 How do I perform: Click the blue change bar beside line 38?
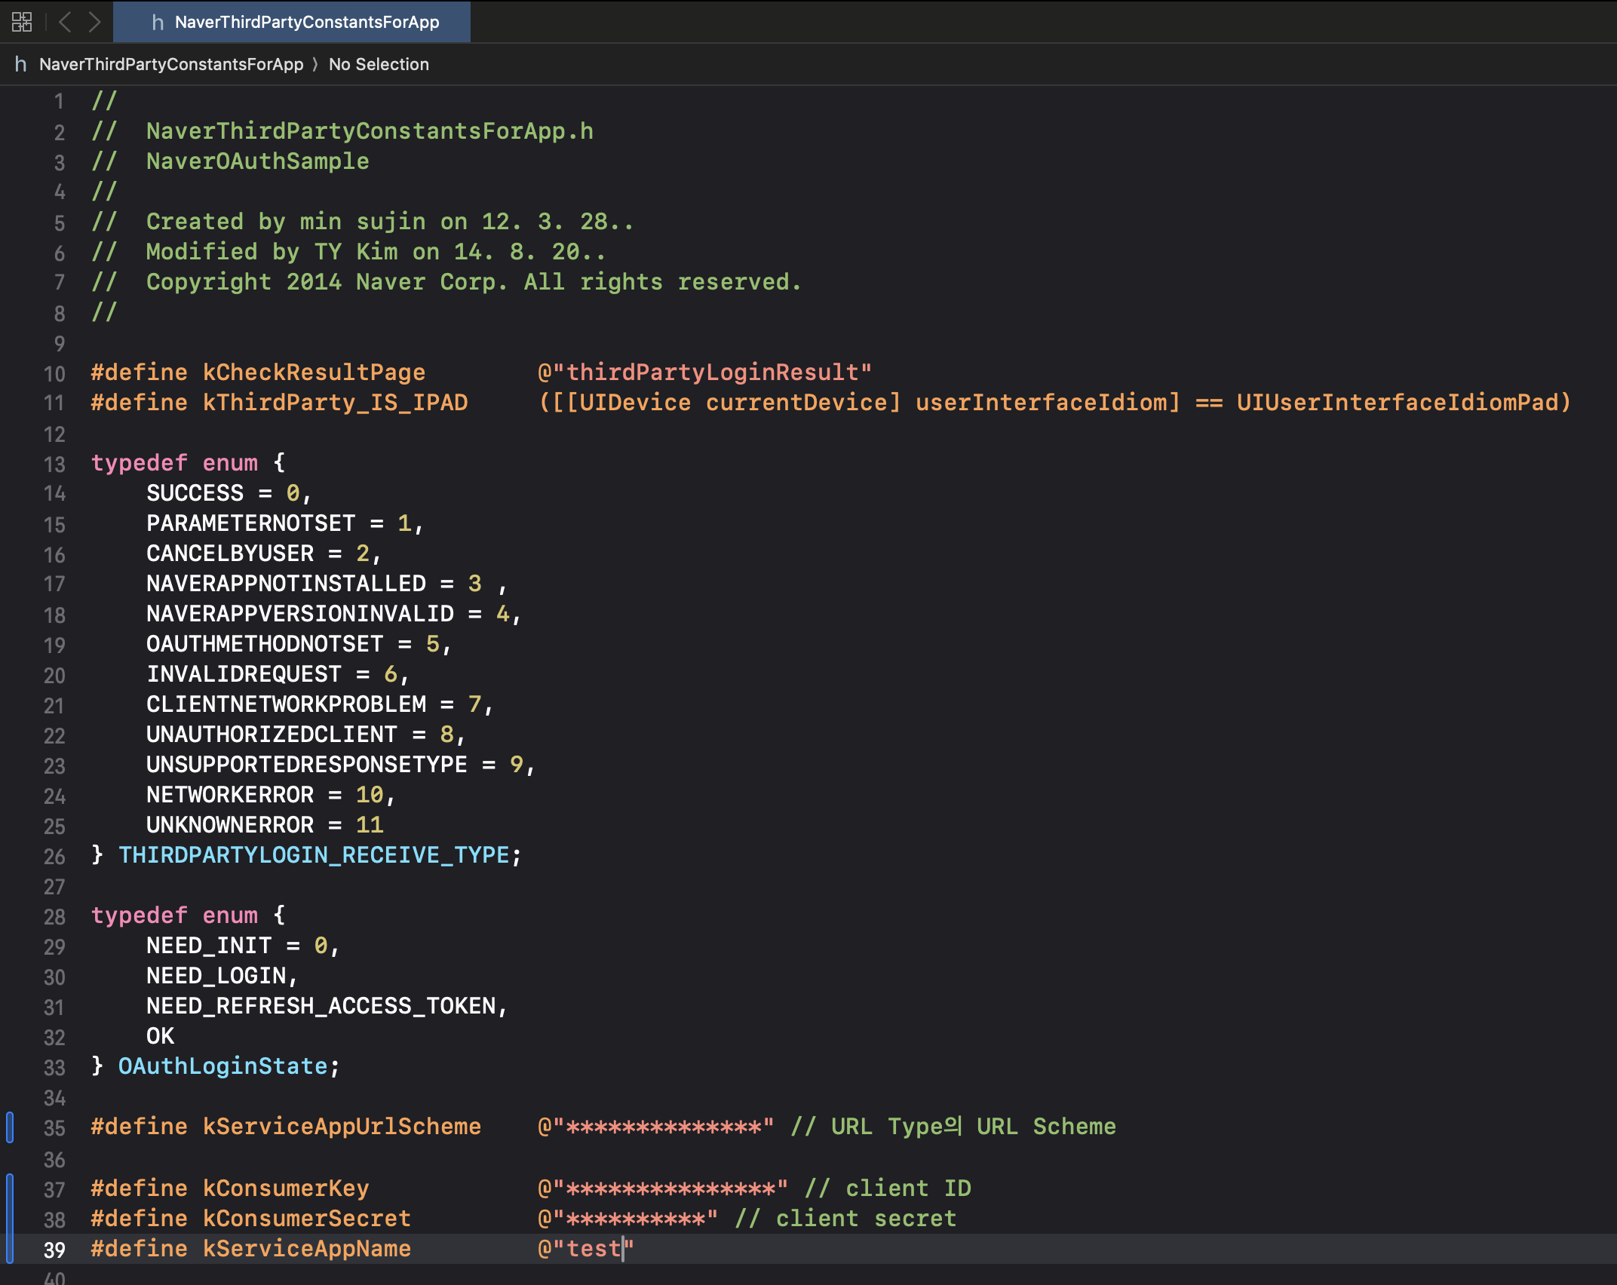coord(10,1219)
